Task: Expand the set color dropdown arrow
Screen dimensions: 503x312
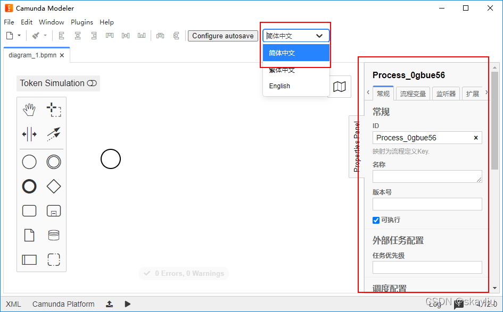Action: [45, 36]
